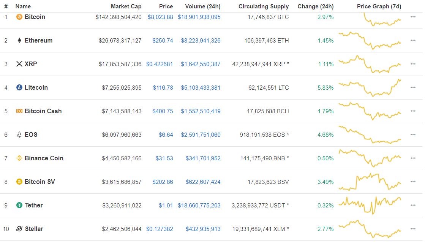The height and width of the screenshot is (242, 425).
Task: Select Binance Coin supply 141,175,490 BNB
Action: [x=265, y=158]
